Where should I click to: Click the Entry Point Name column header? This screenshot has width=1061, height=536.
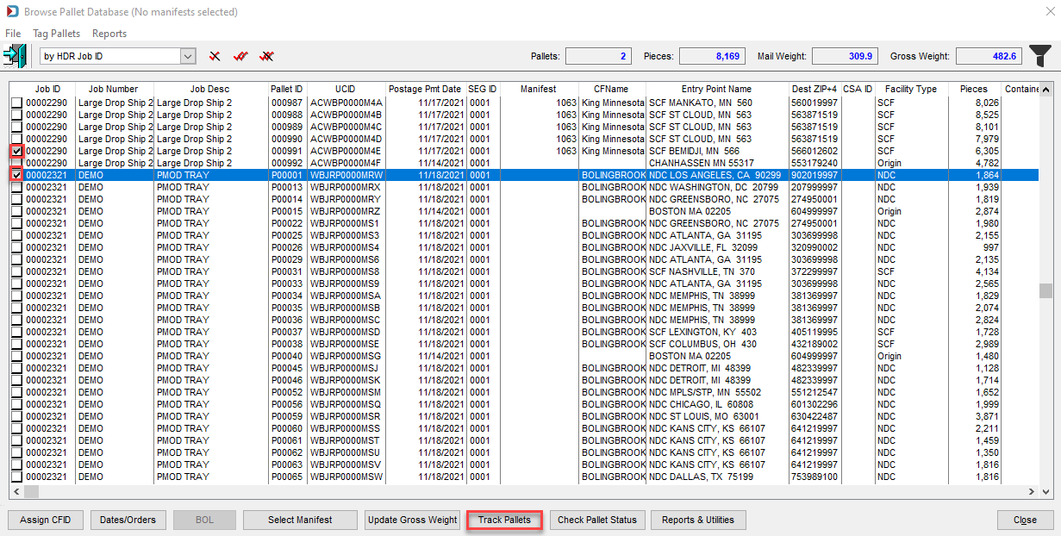pyautogui.click(x=717, y=89)
